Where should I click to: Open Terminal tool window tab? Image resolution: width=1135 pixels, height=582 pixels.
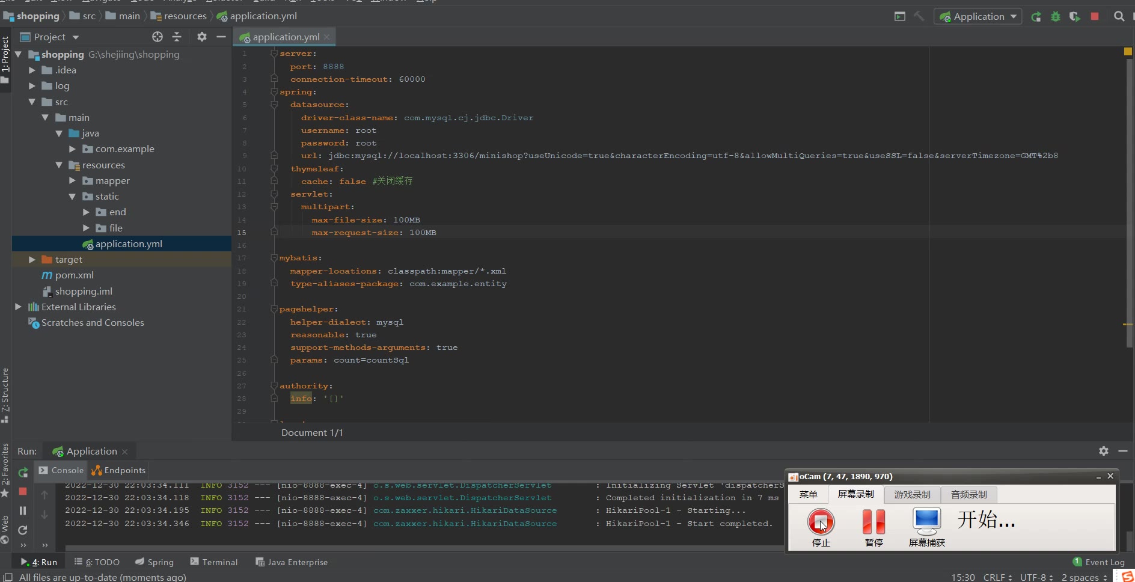214,562
